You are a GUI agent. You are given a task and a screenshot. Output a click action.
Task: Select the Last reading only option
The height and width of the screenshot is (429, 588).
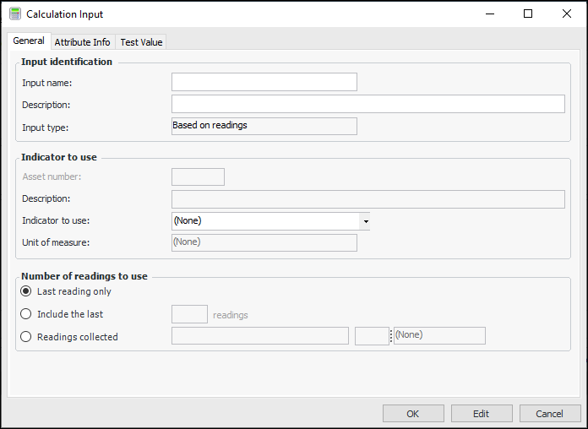[26, 291]
